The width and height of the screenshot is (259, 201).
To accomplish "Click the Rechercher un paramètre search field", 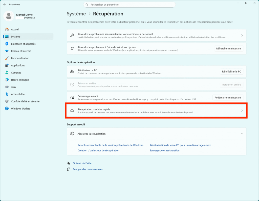I will [x=129, y=5].
